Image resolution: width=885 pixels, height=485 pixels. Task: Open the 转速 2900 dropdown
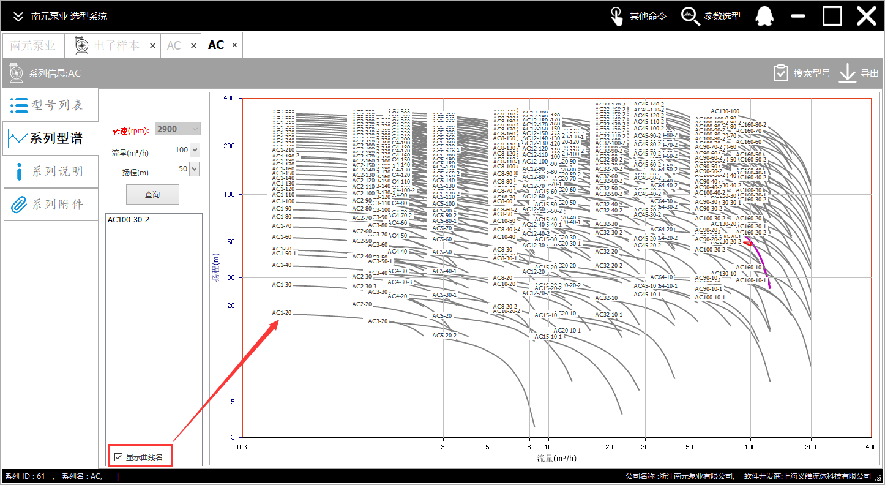(x=177, y=129)
